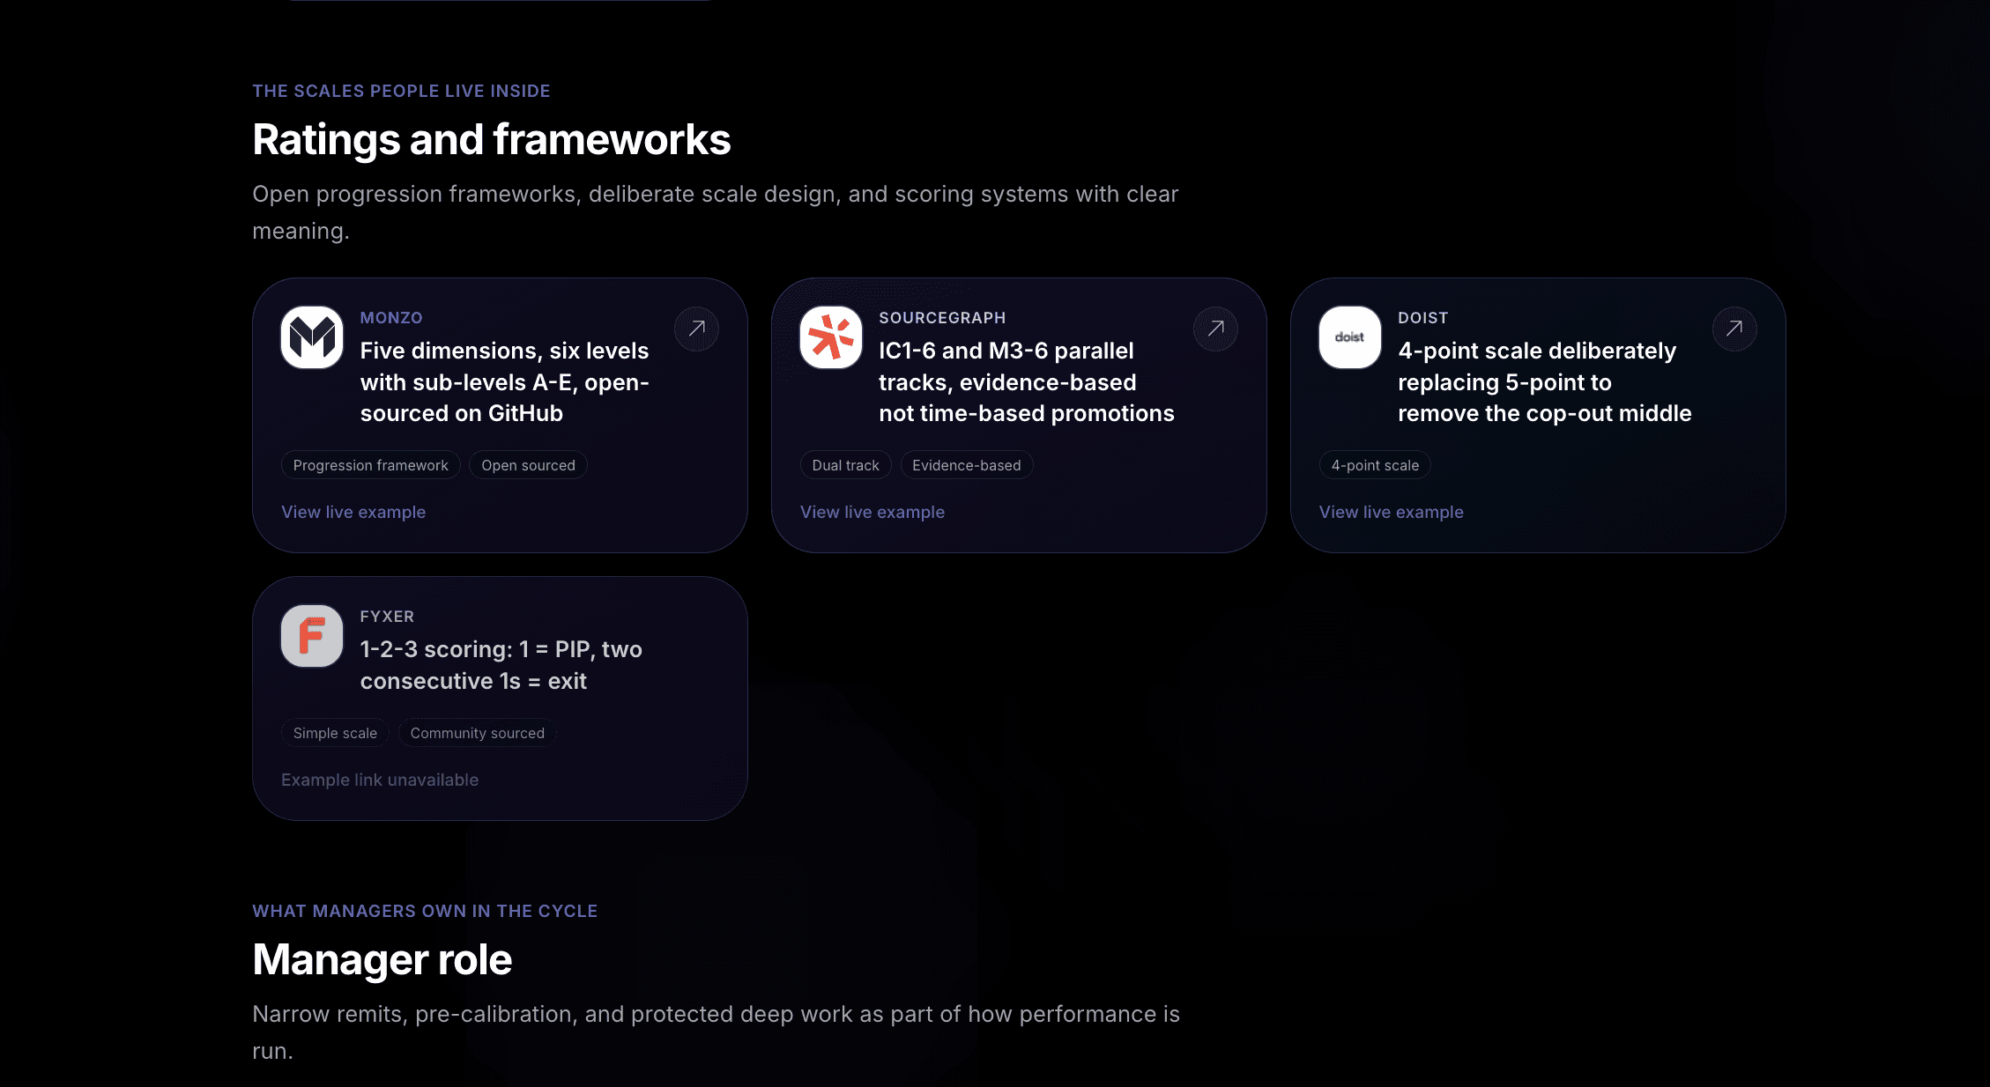Select the Progression framework tag

(x=371, y=465)
